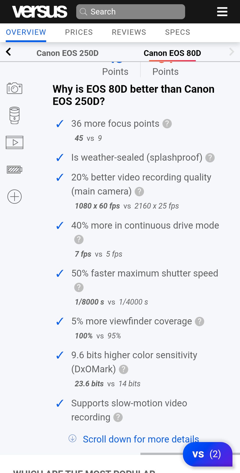Open the vs (2) comparison button
This screenshot has height=473, width=240.
207,454
